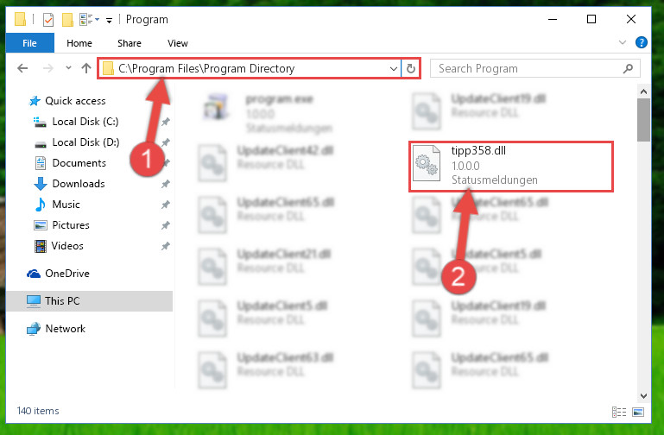
Task: Open the File menu
Action: [x=29, y=43]
